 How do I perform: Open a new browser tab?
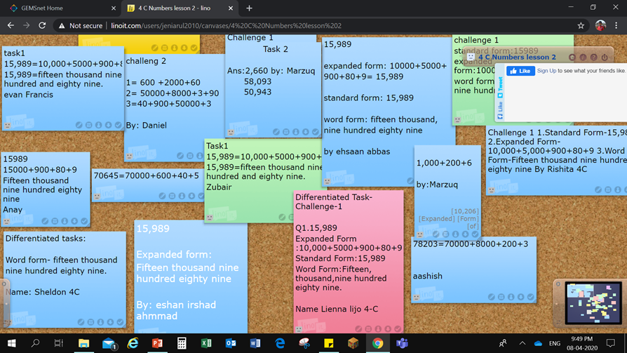(x=249, y=8)
